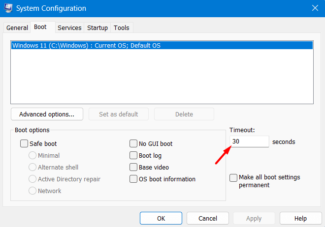This screenshot has width=325, height=227.
Task: Click the System Configuration title bar icon
Action: coord(8,8)
